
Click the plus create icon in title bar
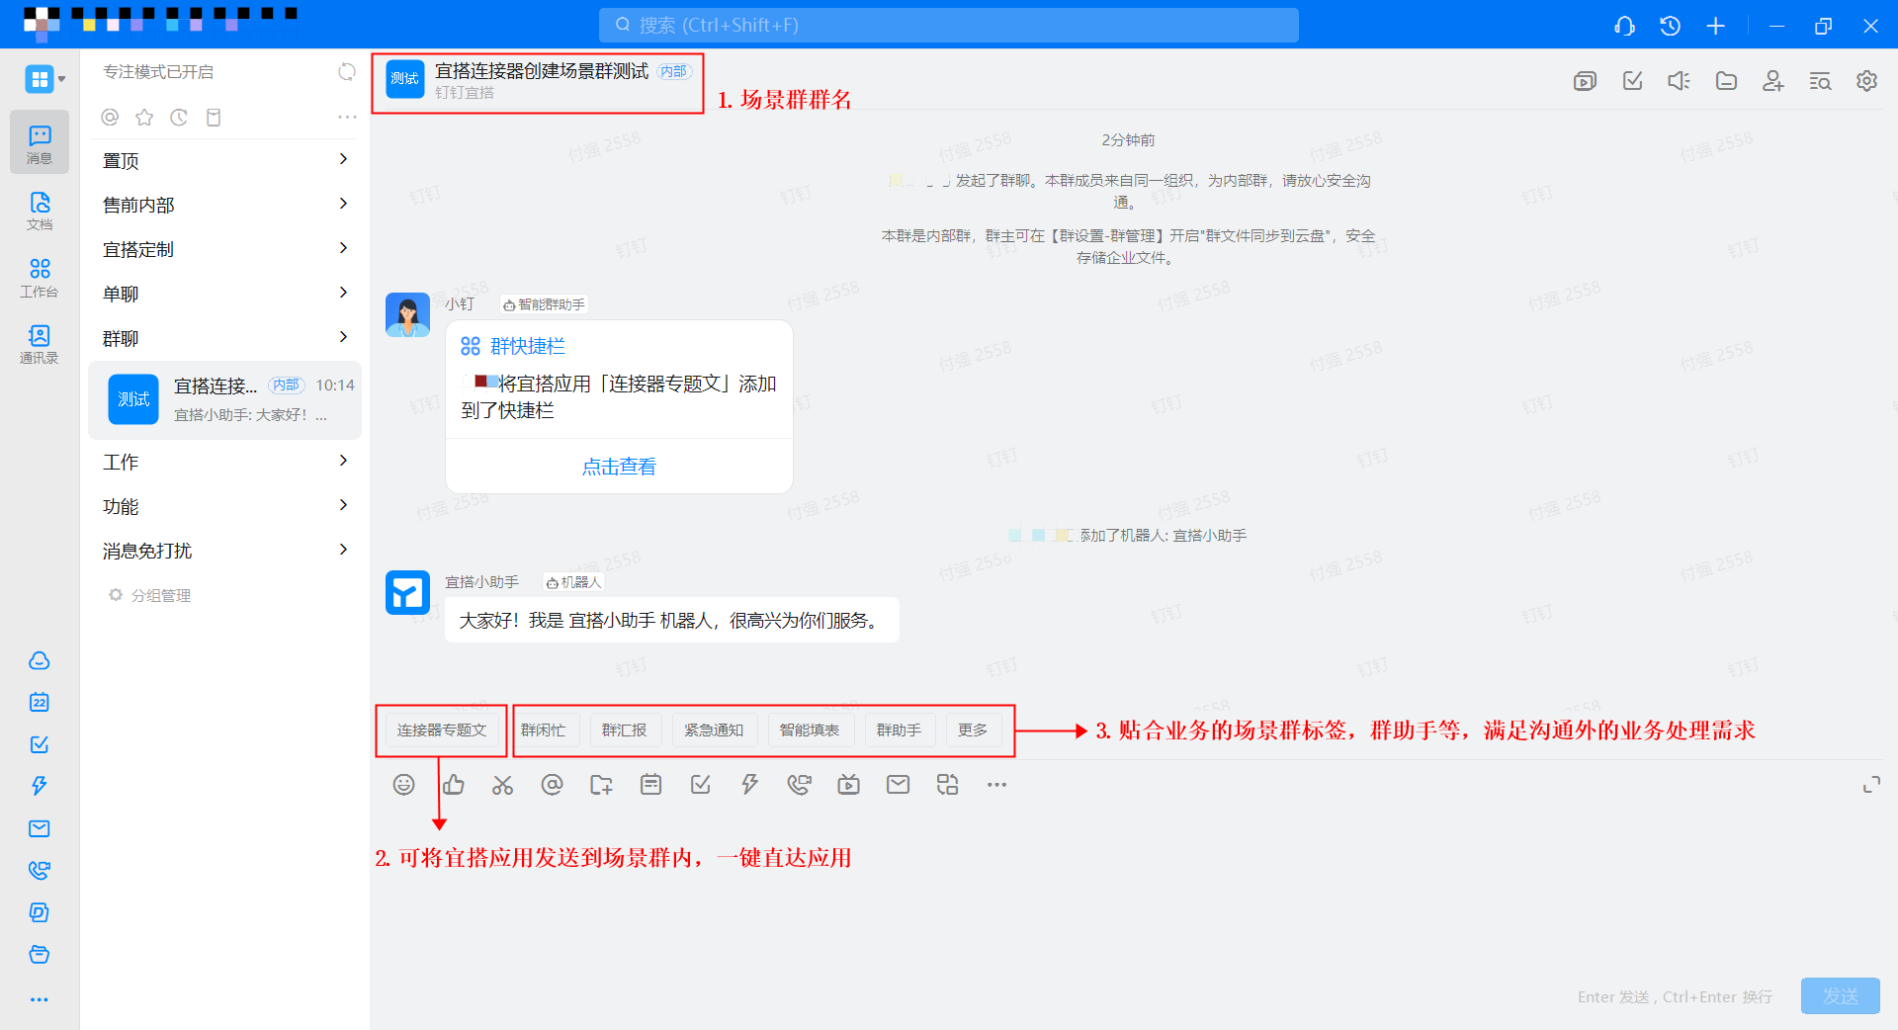[1716, 26]
